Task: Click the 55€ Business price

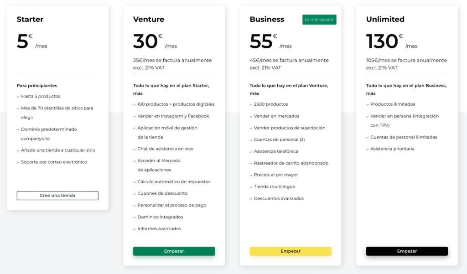Action: click(x=264, y=41)
